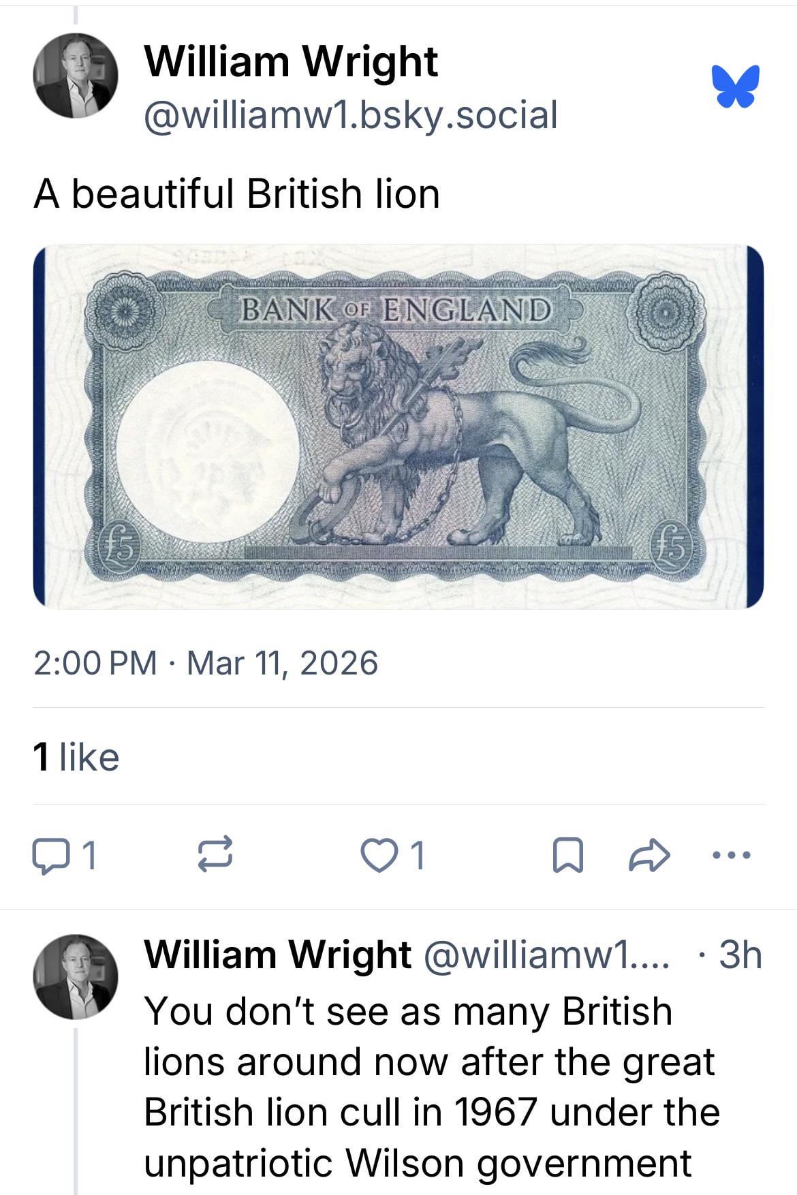
Task: Click the 2:00 PM Mar 11, 2026 timestamp
Action: (205, 663)
